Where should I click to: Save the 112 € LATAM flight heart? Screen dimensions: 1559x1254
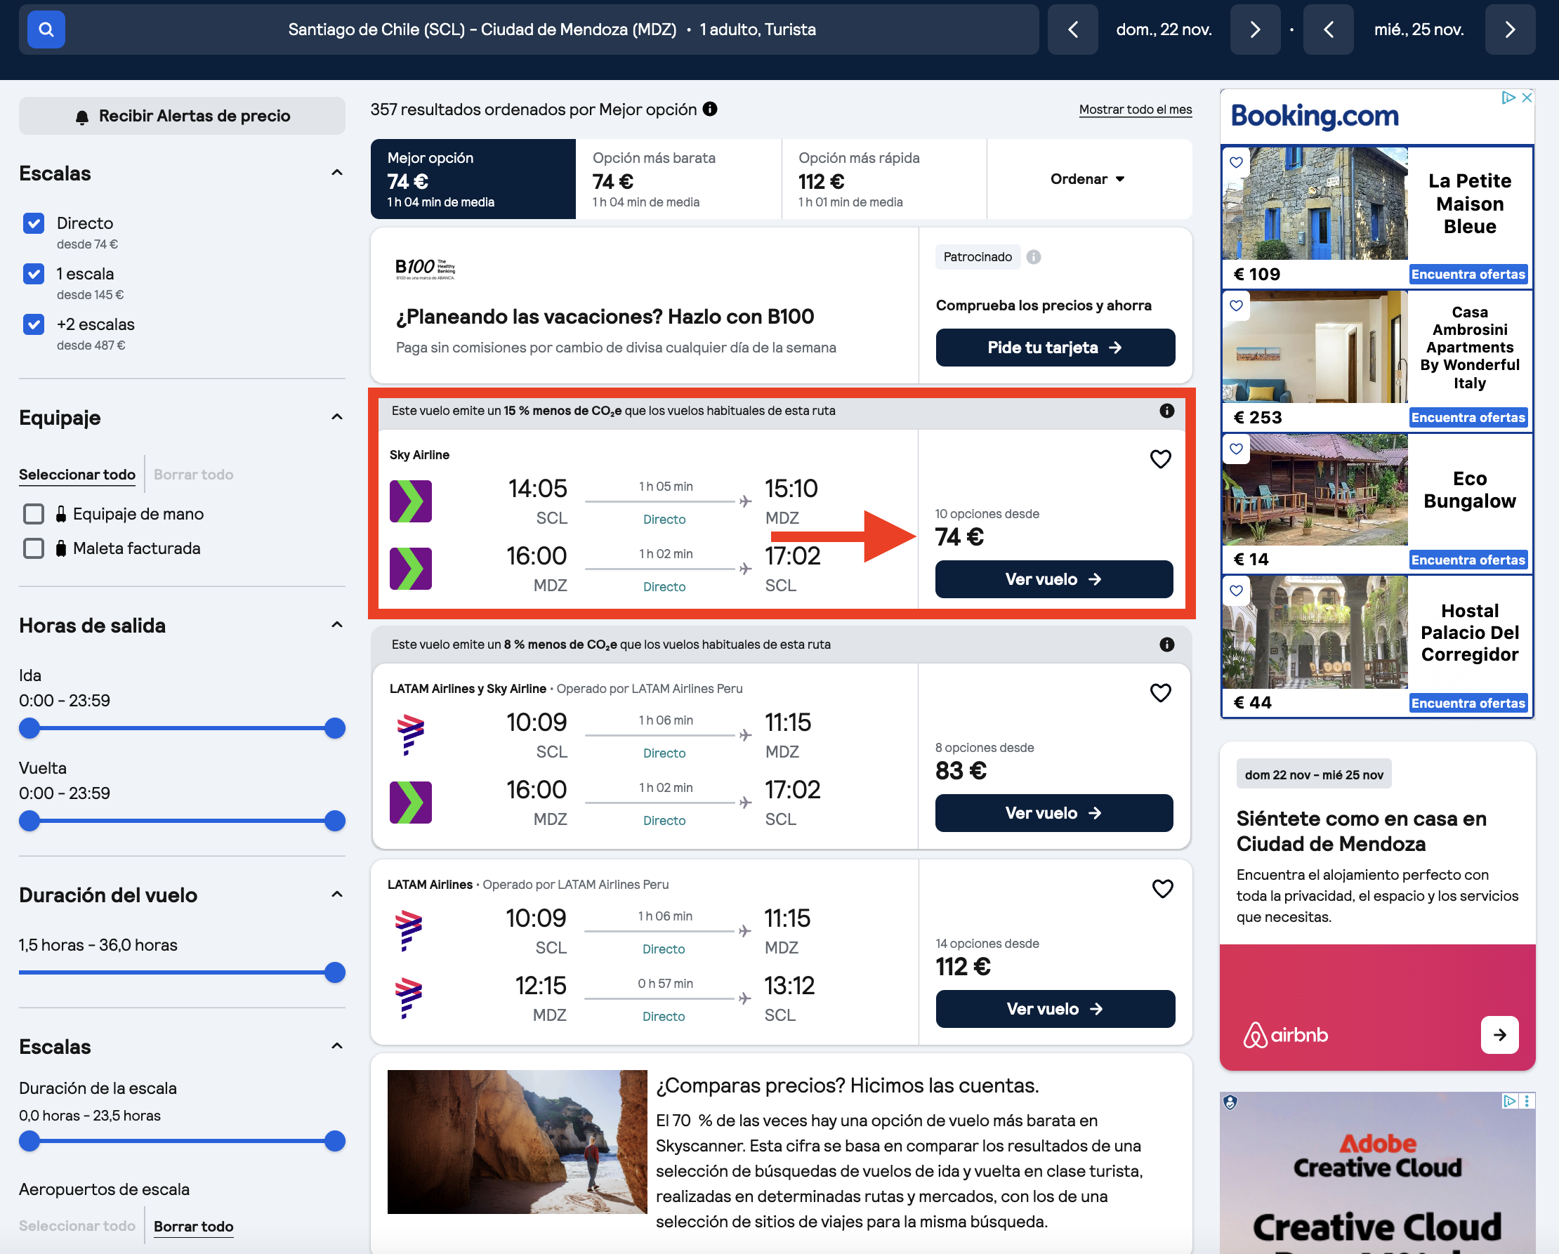tap(1162, 888)
